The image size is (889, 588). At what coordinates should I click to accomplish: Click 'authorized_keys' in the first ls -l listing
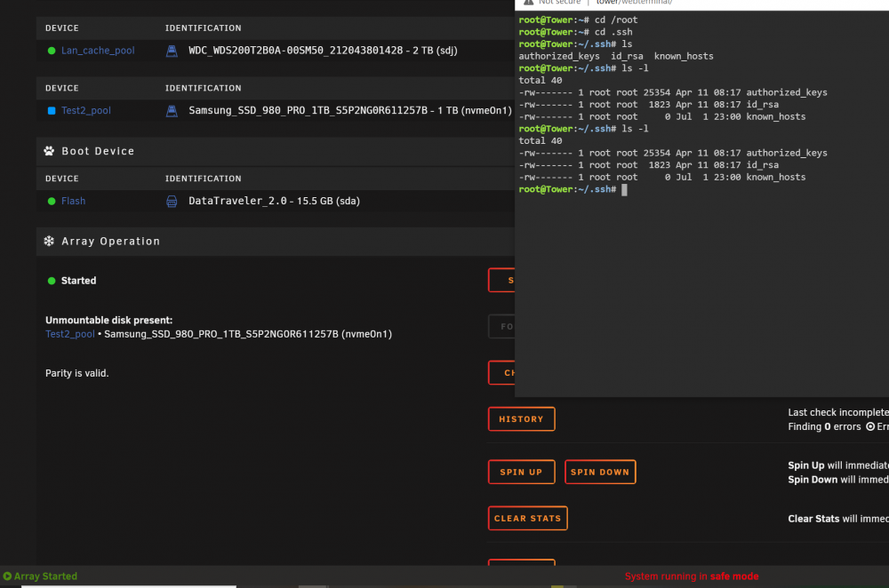click(x=787, y=92)
